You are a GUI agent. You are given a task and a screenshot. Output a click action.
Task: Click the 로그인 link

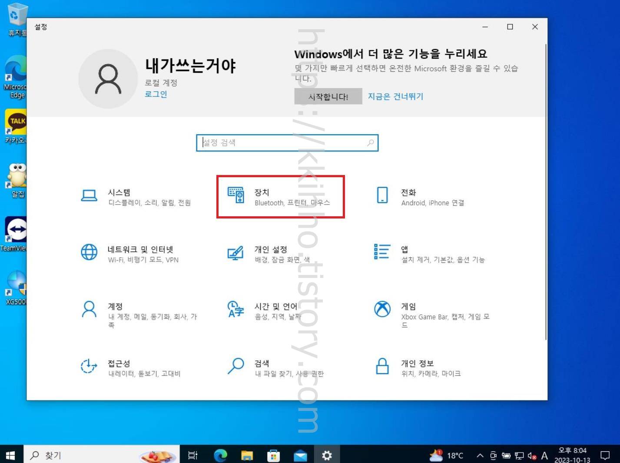click(x=156, y=94)
